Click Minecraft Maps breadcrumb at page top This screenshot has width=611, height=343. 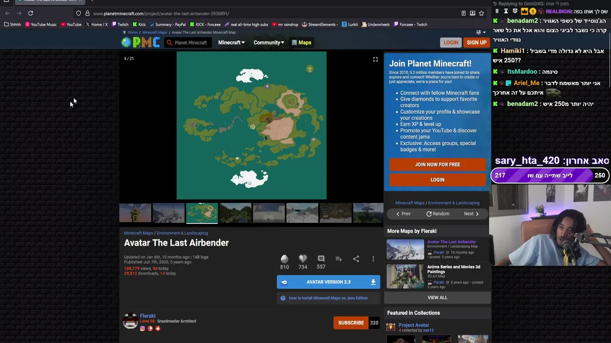(x=155, y=32)
